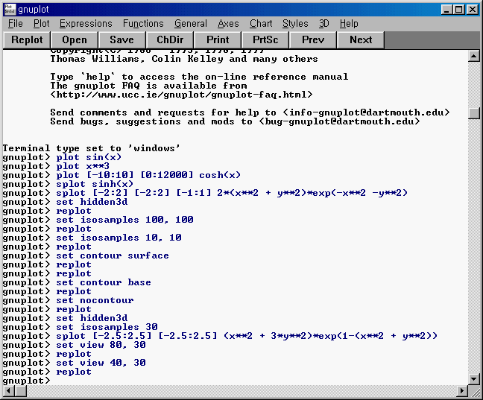Maximize the gnuplot window
Viewport: 483px width, 400px height.
click(x=458, y=10)
